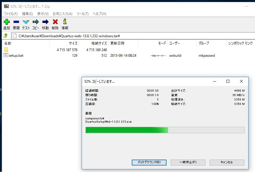Sort by the シンボリック リンク column header
This screenshot has height=172, width=255.
pos(241,43)
